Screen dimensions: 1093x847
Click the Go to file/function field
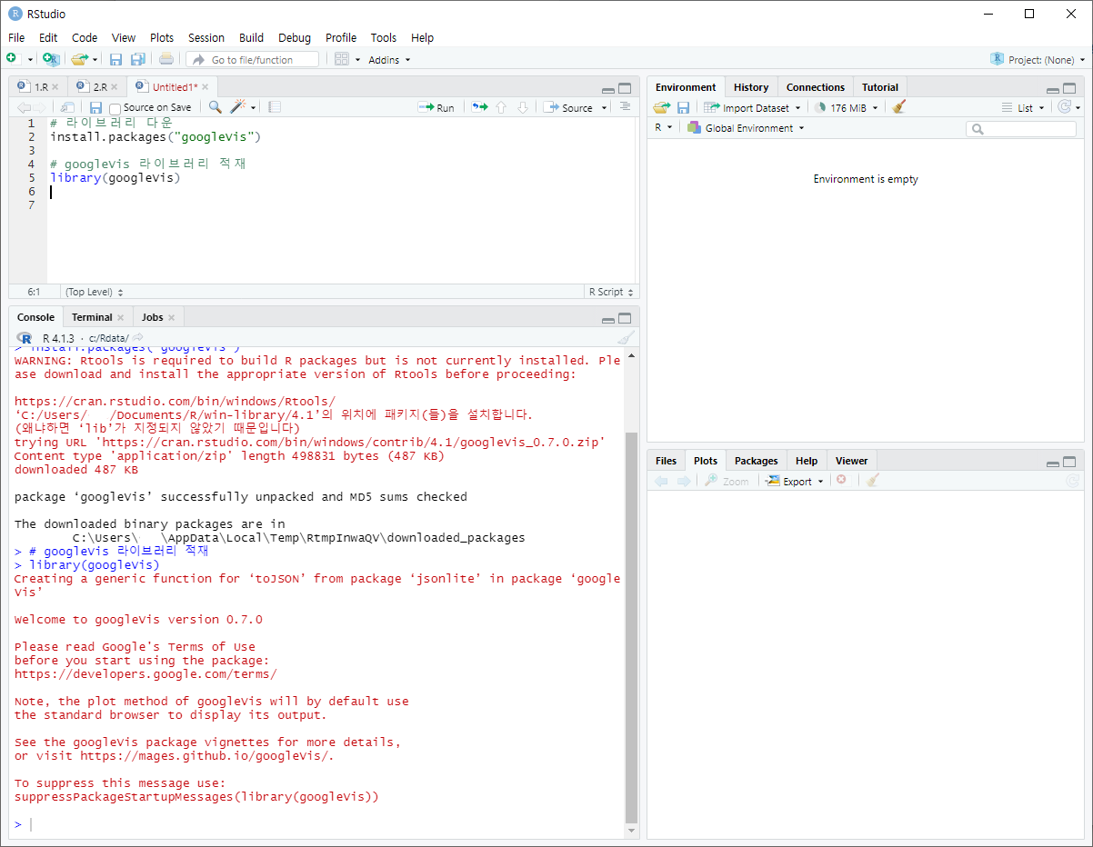pos(253,60)
